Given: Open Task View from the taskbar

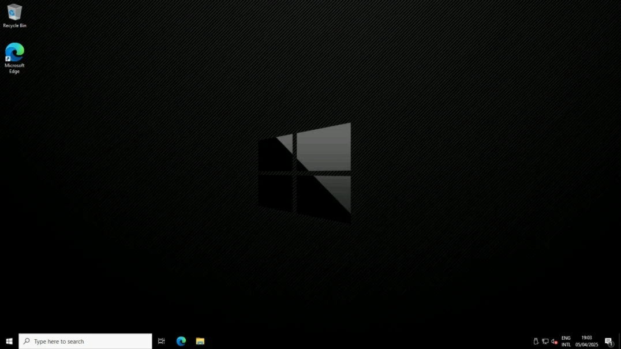Looking at the screenshot, I should [x=161, y=341].
